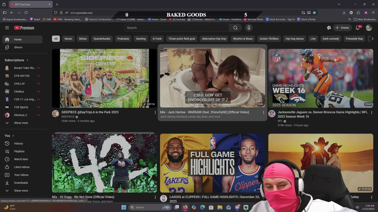Expand Show more under You section

click(22, 191)
